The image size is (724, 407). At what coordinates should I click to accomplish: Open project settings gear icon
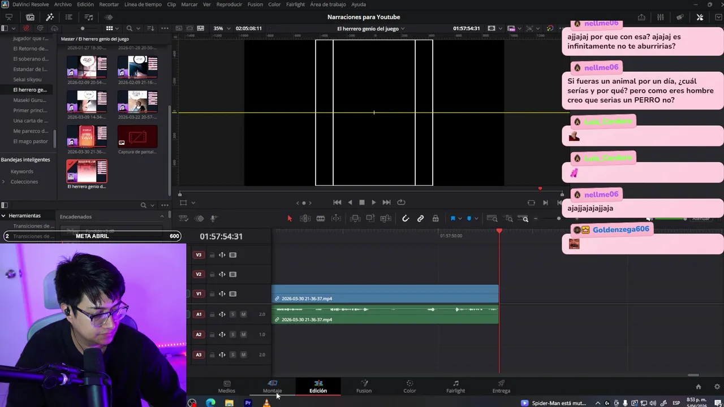click(717, 387)
